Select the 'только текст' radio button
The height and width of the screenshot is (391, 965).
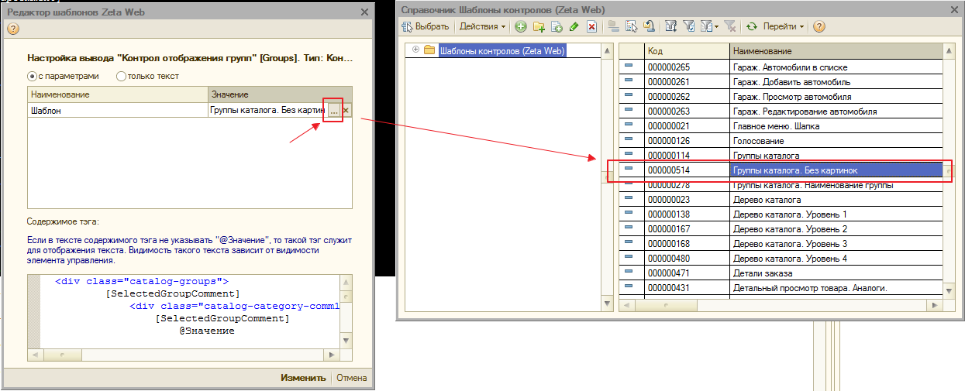(x=147, y=76)
